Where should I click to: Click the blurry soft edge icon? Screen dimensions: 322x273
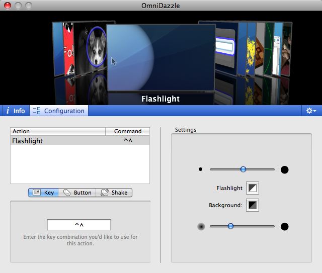[201, 227]
